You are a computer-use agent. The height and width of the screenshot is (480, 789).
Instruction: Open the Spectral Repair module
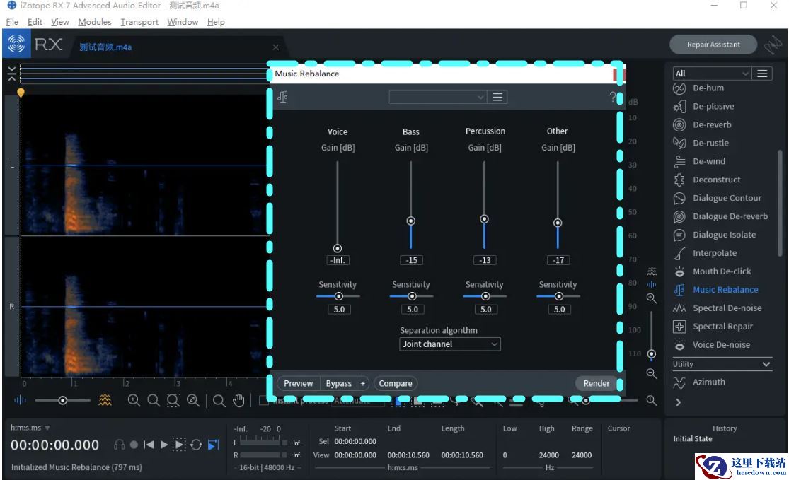click(722, 326)
